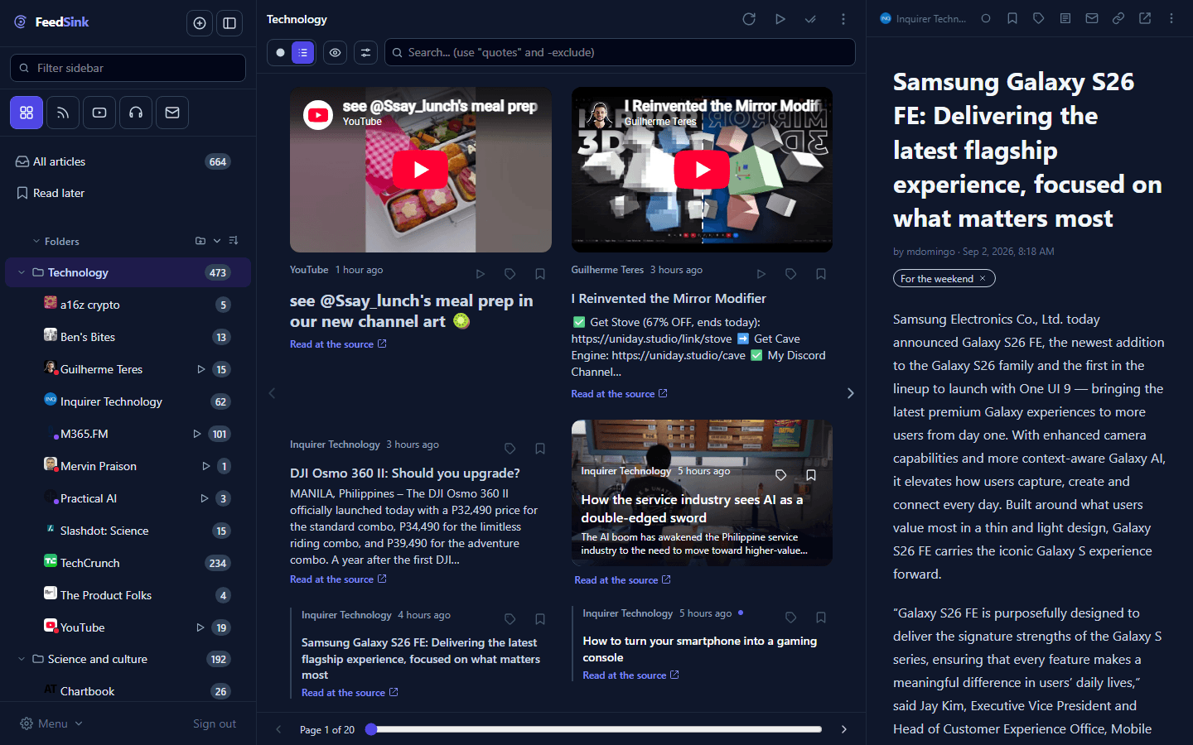Play the Mirror Modifier video thumbnail
Image resolution: width=1193 pixels, height=745 pixels.
click(703, 170)
